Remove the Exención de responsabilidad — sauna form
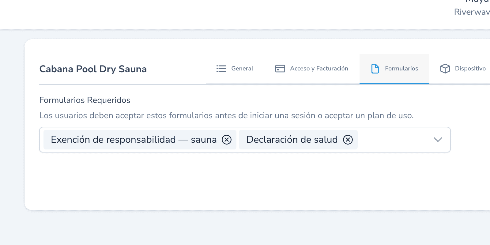The height and width of the screenshot is (245, 490). point(227,140)
